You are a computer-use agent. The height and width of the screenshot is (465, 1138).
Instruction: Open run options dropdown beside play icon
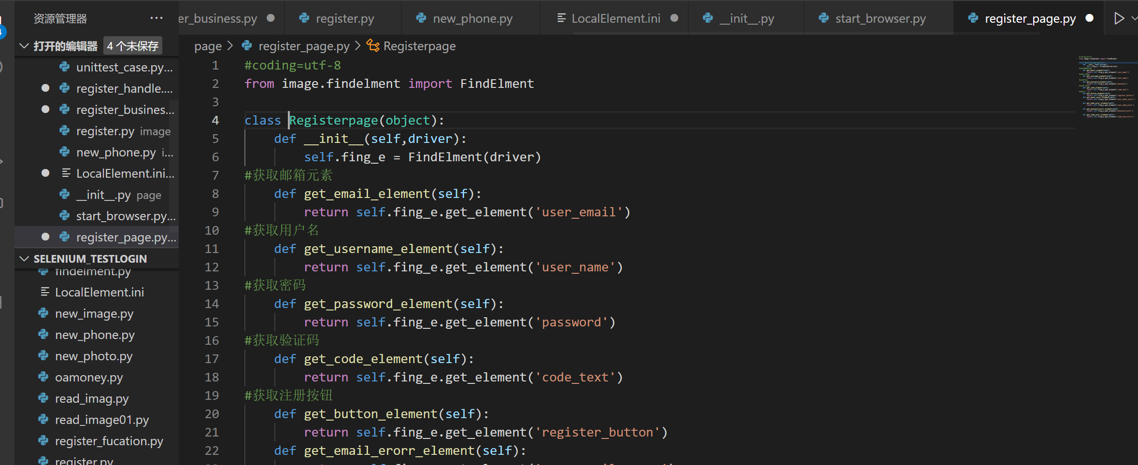point(1134,18)
